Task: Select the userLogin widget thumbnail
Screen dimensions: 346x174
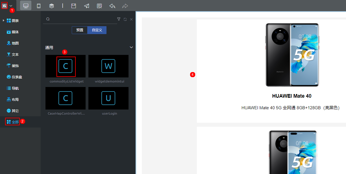Action: point(108,98)
